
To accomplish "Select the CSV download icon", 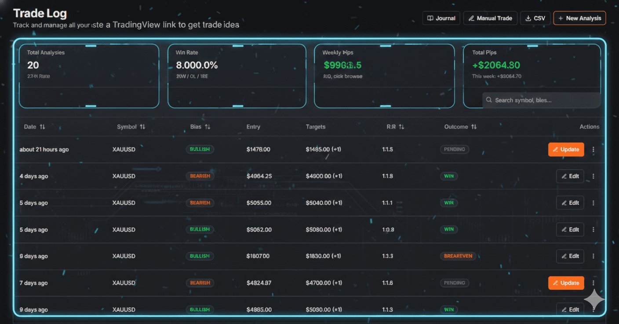I will click(528, 18).
